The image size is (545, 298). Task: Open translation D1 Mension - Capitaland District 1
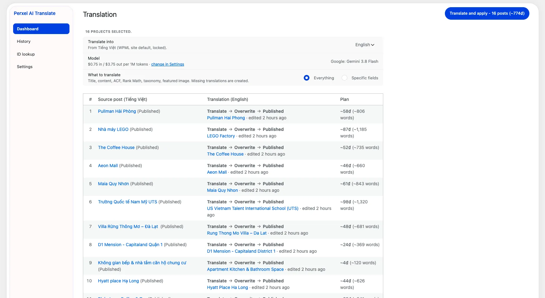pos(241,251)
